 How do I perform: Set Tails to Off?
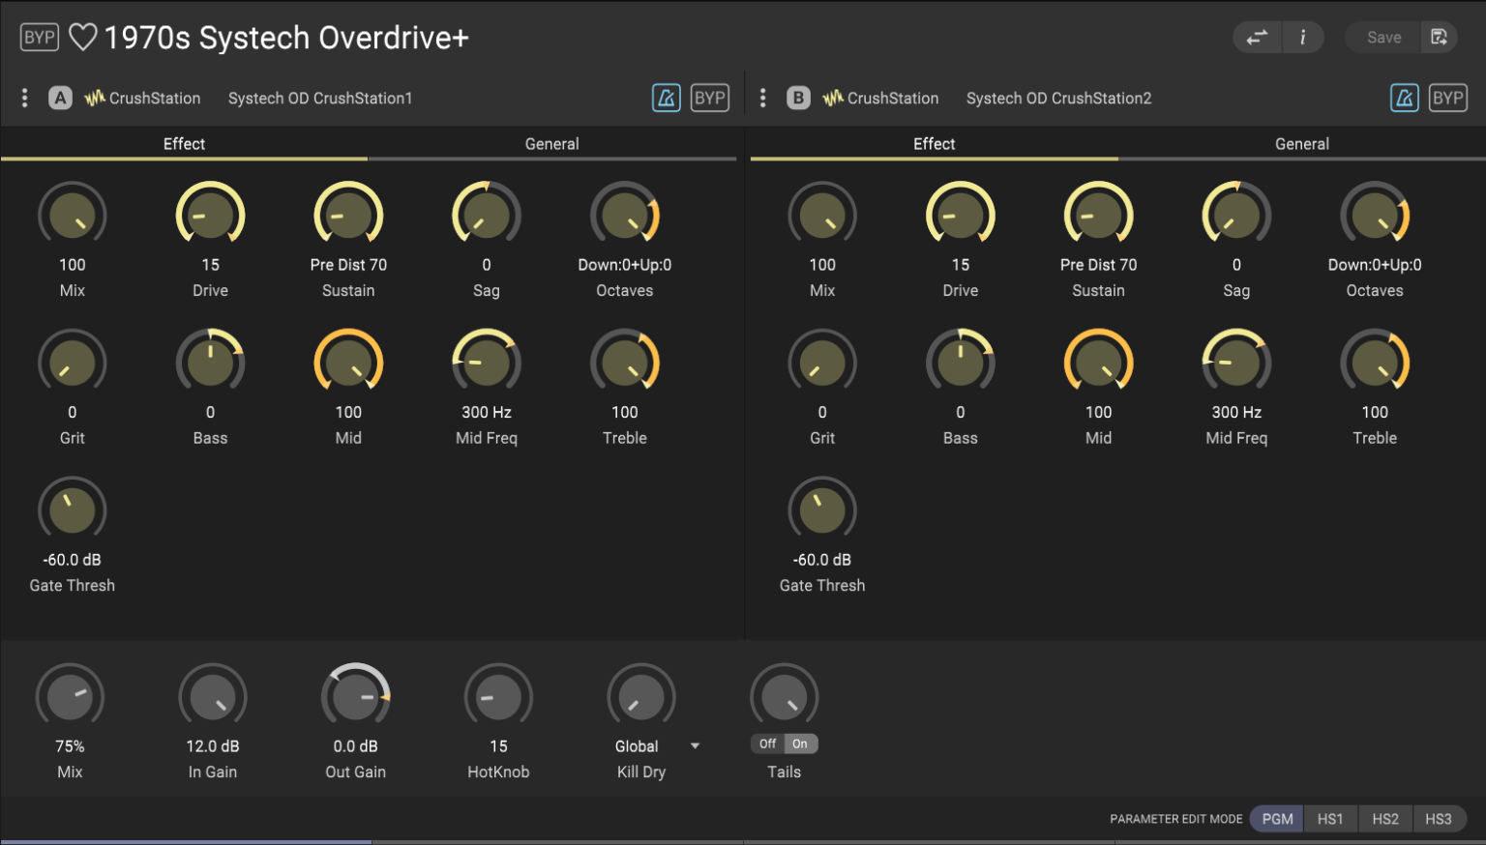[767, 743]
